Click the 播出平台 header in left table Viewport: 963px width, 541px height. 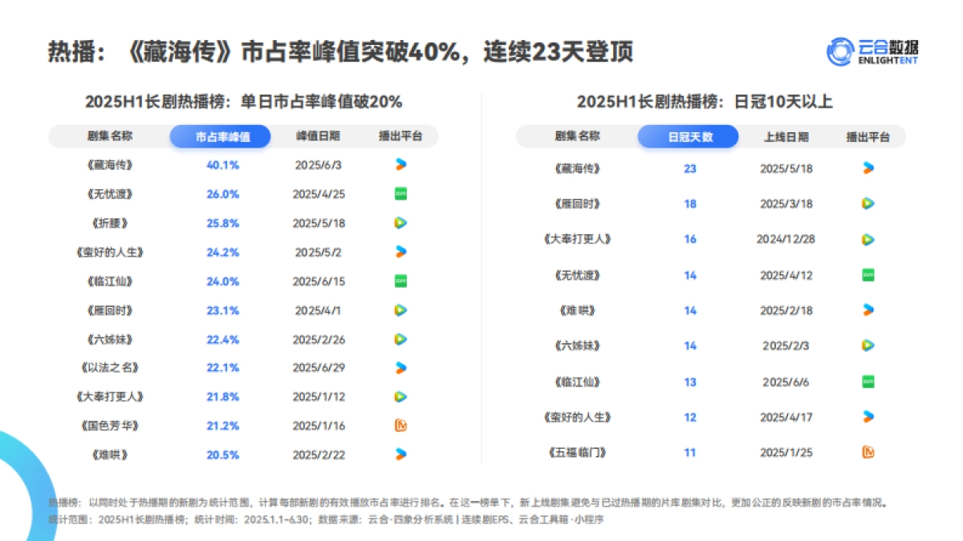pos(399,135)
